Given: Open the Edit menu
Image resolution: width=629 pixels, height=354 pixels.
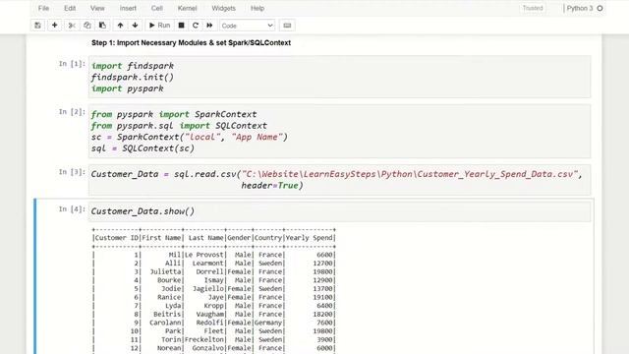Looking at the screenshot, I should 70,8.
